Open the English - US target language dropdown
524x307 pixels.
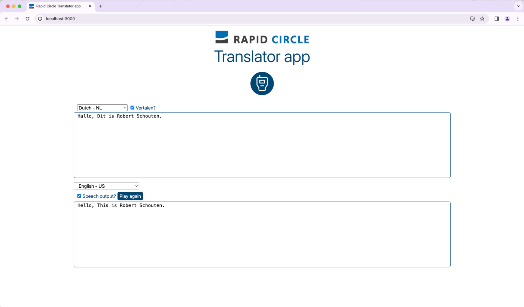click(106, 186)
